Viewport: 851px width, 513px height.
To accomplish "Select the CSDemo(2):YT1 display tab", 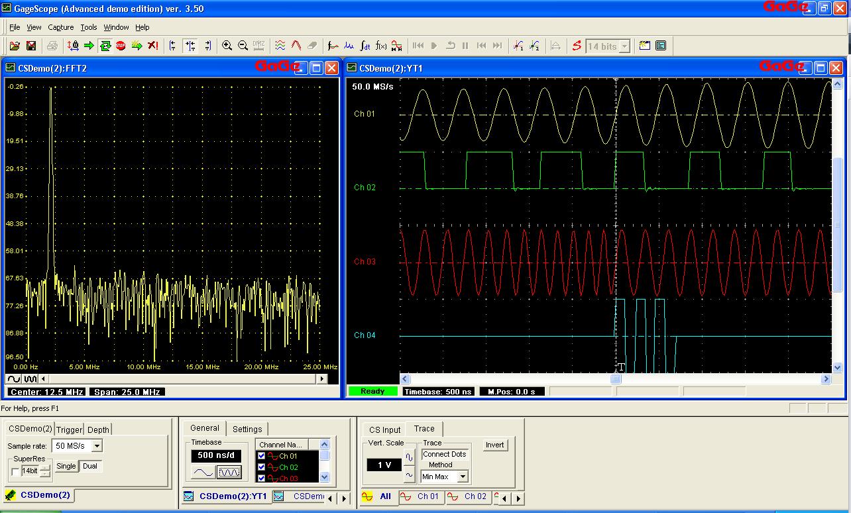I will click(226, 496).
